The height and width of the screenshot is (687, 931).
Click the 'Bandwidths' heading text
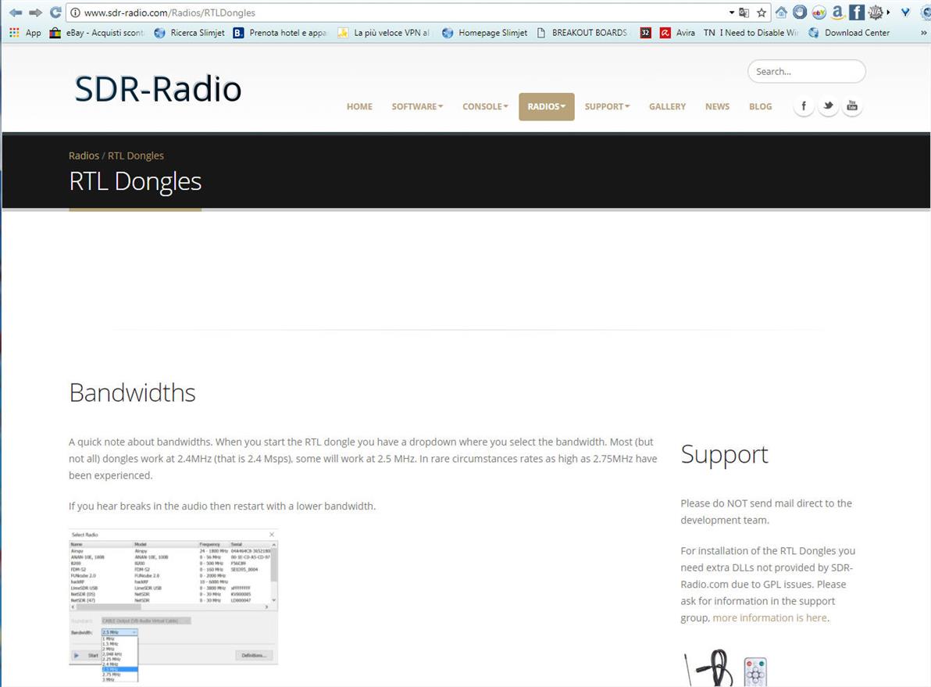[133, 393]
